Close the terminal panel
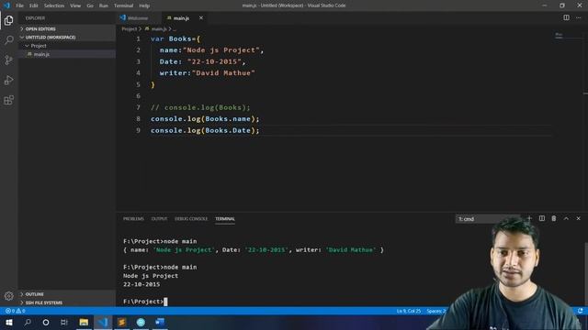The height and width of the screenshot is (330, 588). click(x=578, y=218)
